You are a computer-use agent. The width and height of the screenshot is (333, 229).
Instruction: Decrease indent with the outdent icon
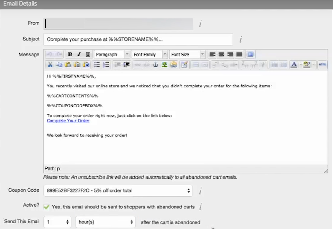click(x=117, y=64)
